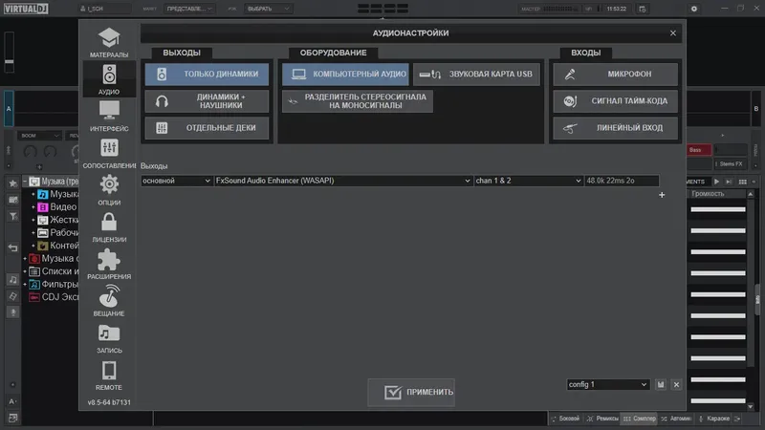Add a new output line with plus icon
The height and width of the screenshot is (430, 765).
pos(662,195)
